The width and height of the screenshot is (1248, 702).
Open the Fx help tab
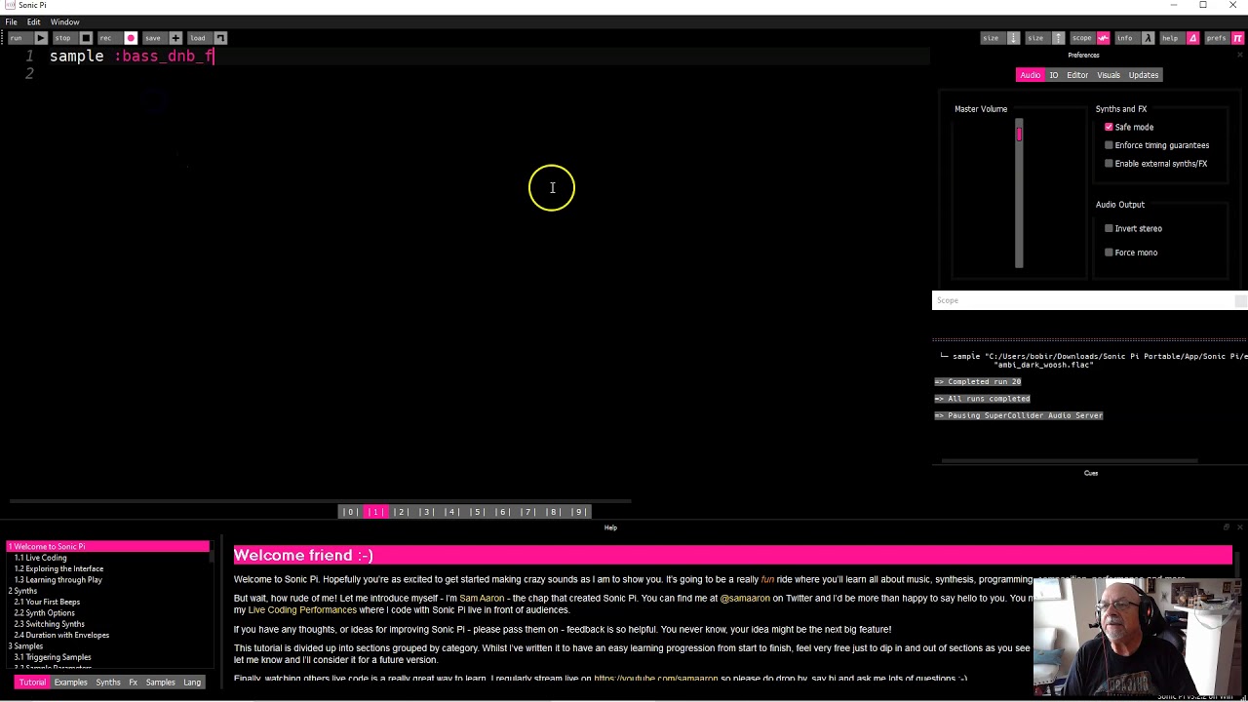[x=134, y=682]
